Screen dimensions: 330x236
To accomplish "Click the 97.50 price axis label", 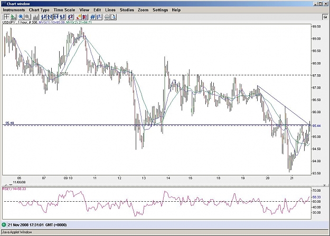I will (x=316, y=75).
